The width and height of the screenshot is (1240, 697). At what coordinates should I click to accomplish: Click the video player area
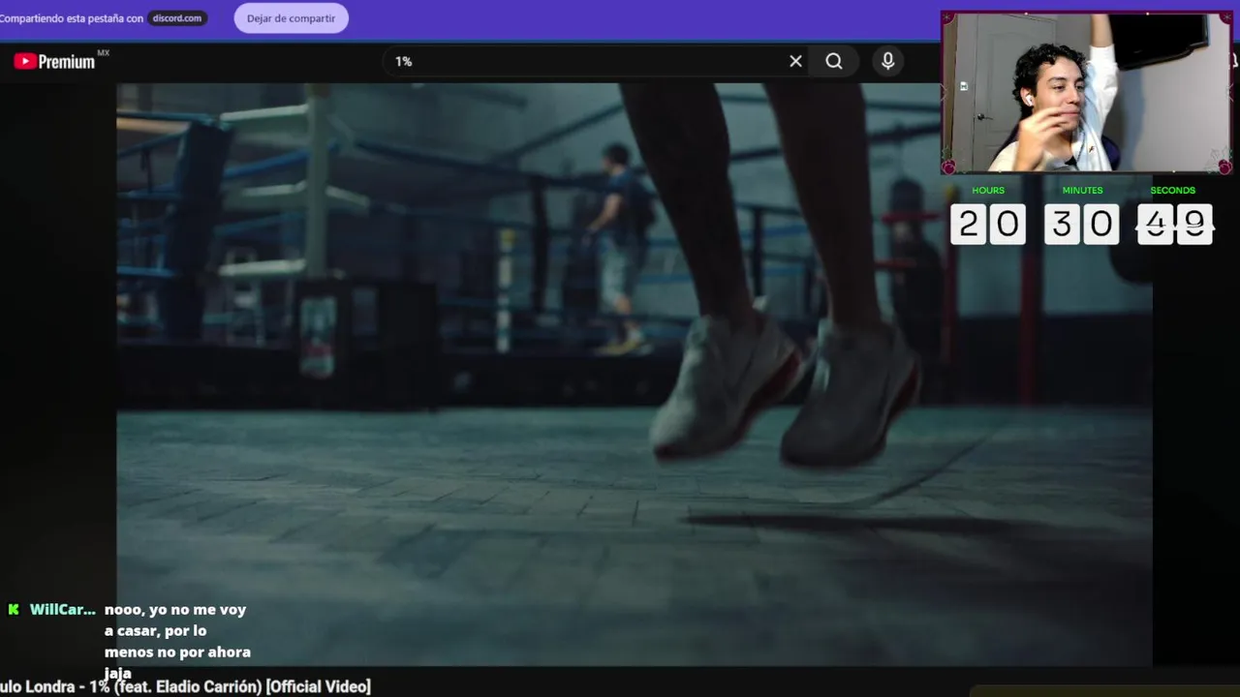pos(635,375)
